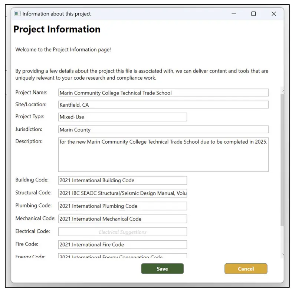The image size is (292, 290).
Task: Click the window icon in the title bar
Action: (17, 14)
